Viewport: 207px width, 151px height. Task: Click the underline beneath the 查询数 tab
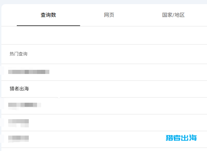click(48, 26)
